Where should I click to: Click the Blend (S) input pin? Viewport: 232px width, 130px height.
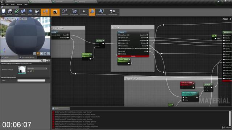point(119,54)
